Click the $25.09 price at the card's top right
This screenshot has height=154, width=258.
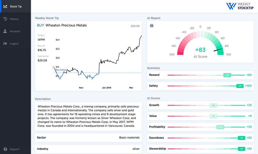pos(135,26)
